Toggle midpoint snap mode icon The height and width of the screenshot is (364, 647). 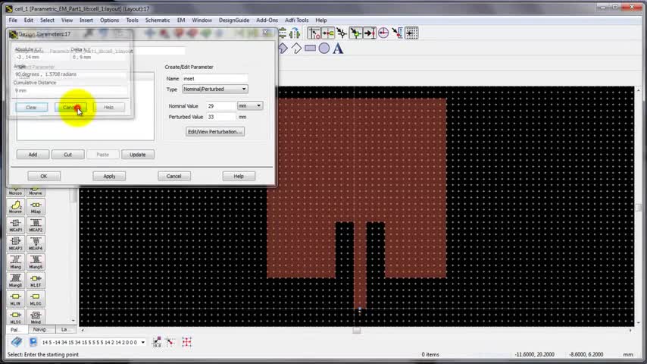(x=342, y=33)
